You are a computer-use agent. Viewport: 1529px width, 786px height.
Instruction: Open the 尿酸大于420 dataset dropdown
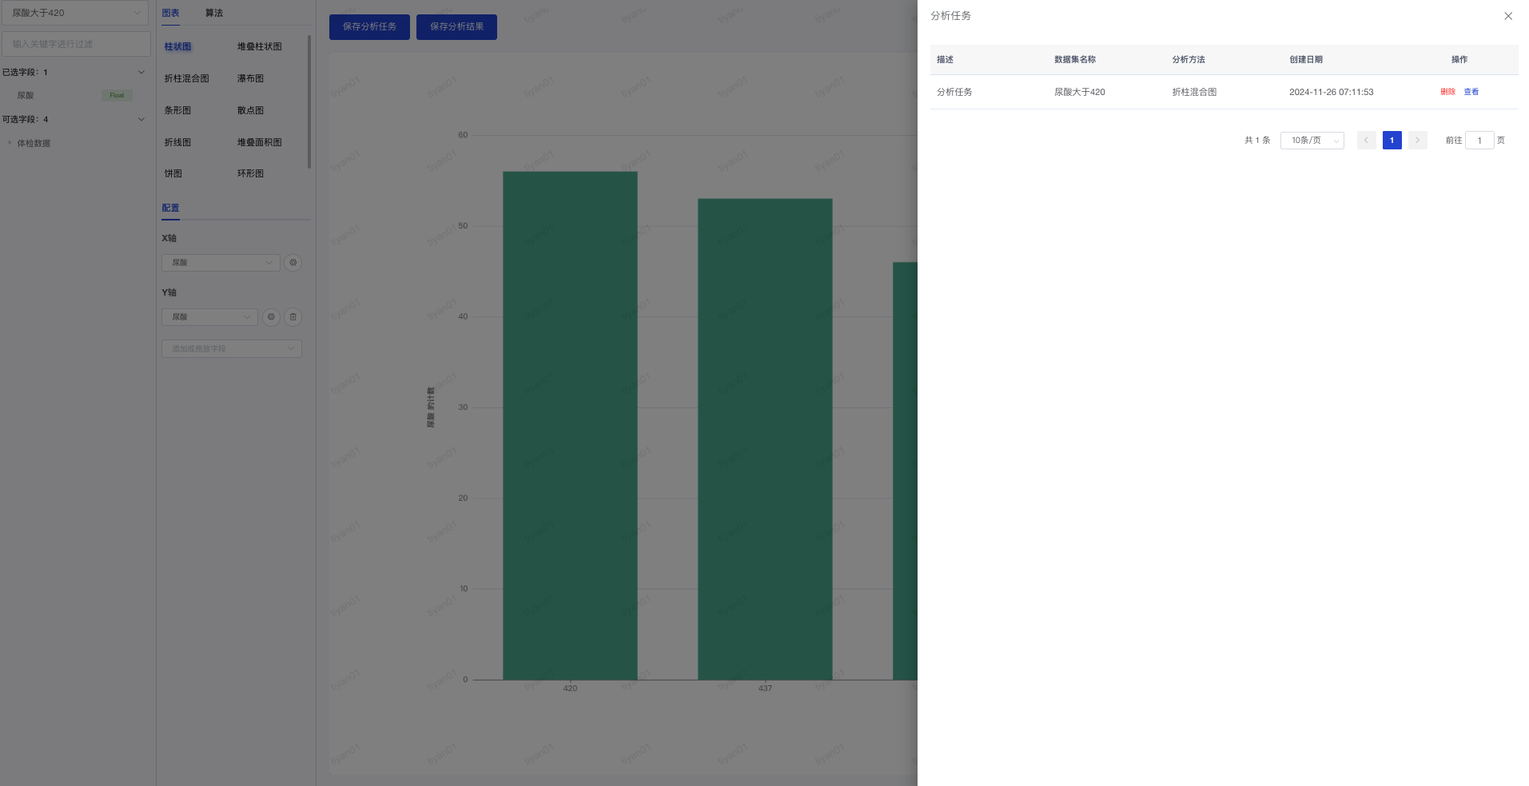click(x=74, y=13)
